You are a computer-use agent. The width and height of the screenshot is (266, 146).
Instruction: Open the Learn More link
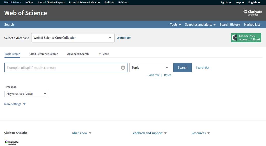coord(123,38)
